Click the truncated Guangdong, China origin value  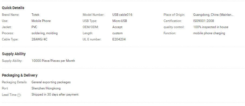(213, 15)
